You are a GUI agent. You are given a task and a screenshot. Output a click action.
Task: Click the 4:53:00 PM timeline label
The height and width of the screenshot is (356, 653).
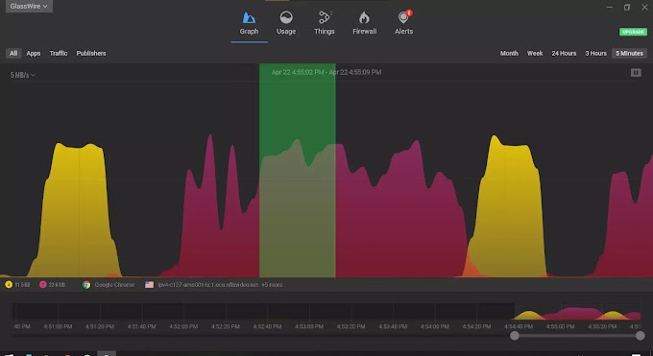click(309, 327)
